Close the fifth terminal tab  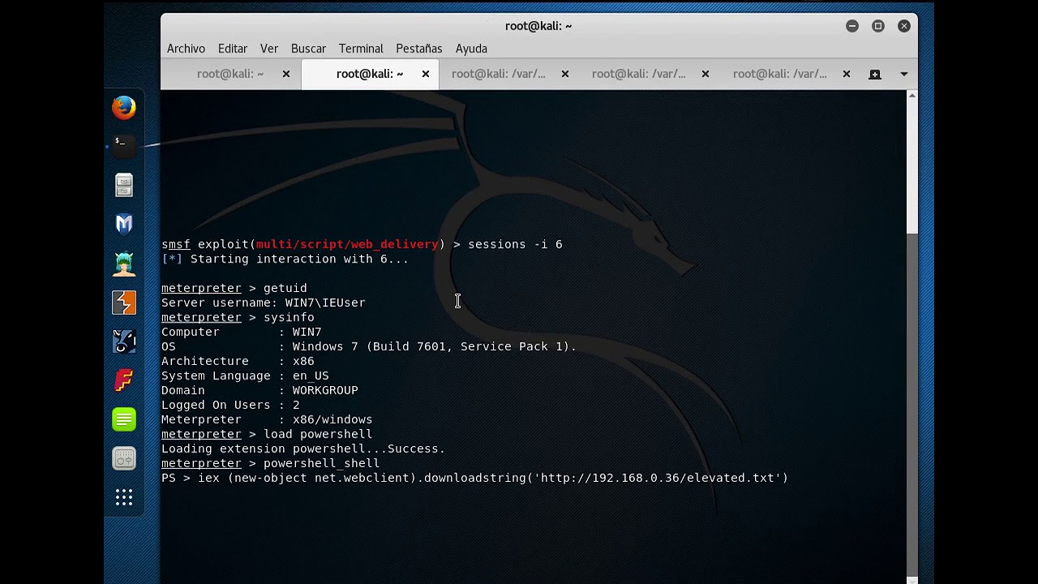point(846,74)
